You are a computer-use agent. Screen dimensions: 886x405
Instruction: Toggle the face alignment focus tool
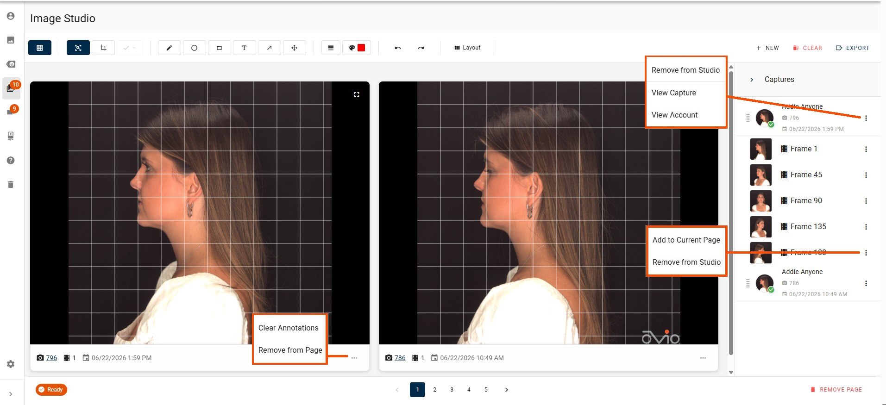click(x=78, y=48)
